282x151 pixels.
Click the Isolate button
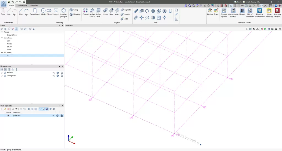pos(125,14)
